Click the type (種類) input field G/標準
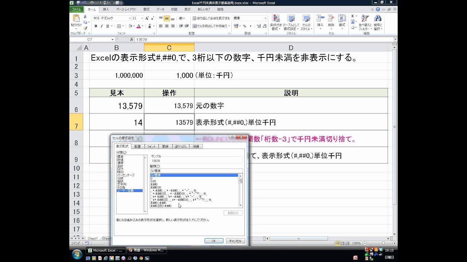Image resolution: width=467 pixels, height=262 pixels. [x=196, y=171]
